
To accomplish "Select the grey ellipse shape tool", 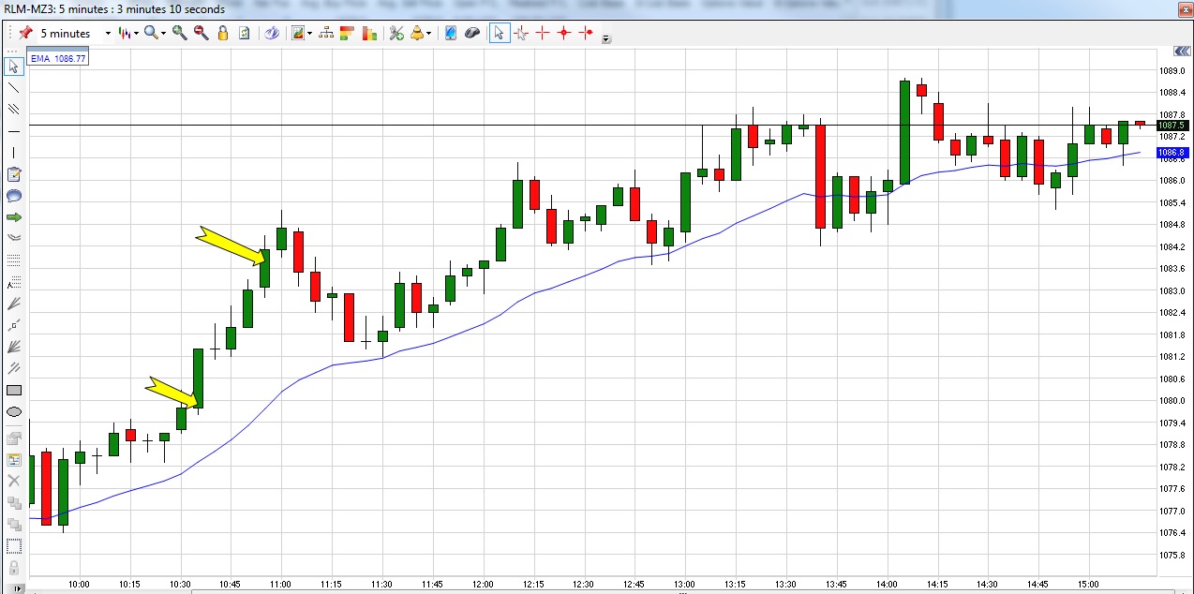I will coord(14,411).
